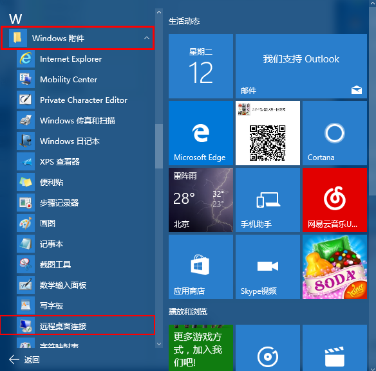Open the XPS 查看器 icon
Image resolution: width=376 pixels, height=371 pixels.
(x=26, y=161)
